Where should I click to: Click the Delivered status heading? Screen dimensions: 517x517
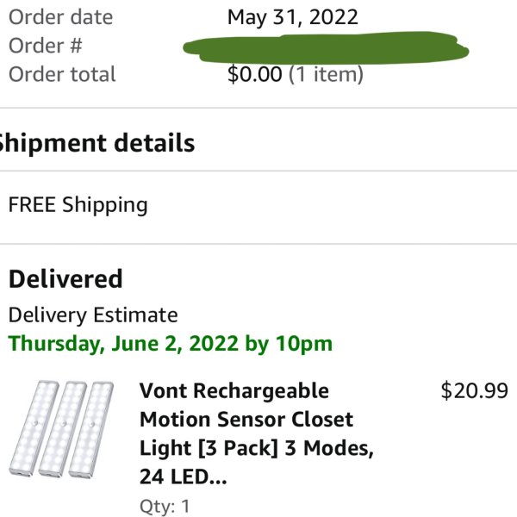click(65, 279)
